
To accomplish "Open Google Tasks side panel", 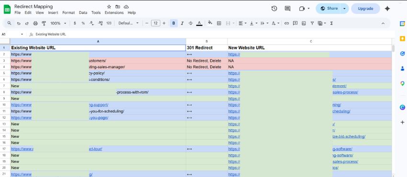I will pyautogui.click(x=402, y=54).
